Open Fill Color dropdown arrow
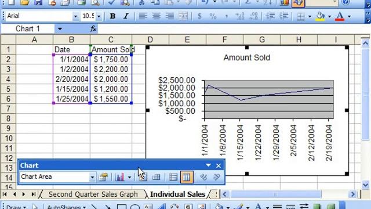This screenshot has width=371, height=209. [x=329, y=16]
